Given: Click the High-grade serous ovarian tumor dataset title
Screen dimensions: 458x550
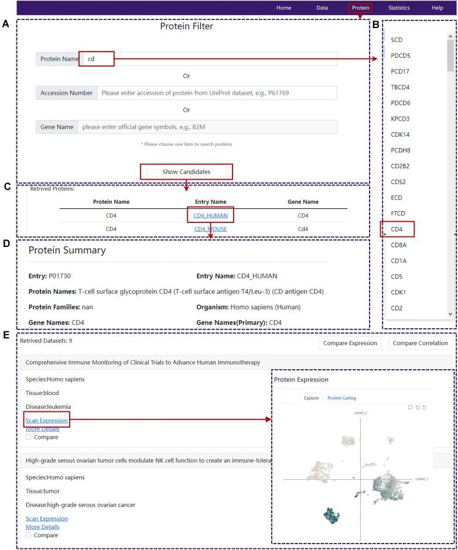Looking at the screenshot, I should pyautogui.click(x=148, y=460).
